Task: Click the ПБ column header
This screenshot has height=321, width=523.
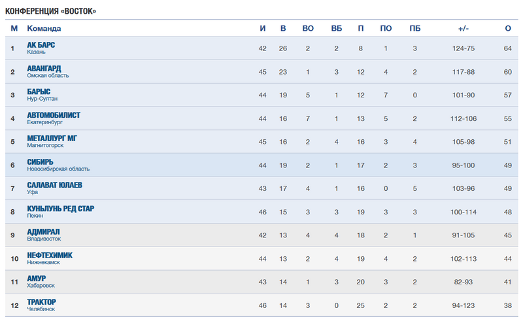Action: (414, 28)
